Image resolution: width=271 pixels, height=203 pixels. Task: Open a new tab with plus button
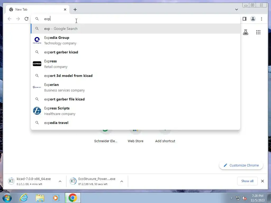click(75, 10)
